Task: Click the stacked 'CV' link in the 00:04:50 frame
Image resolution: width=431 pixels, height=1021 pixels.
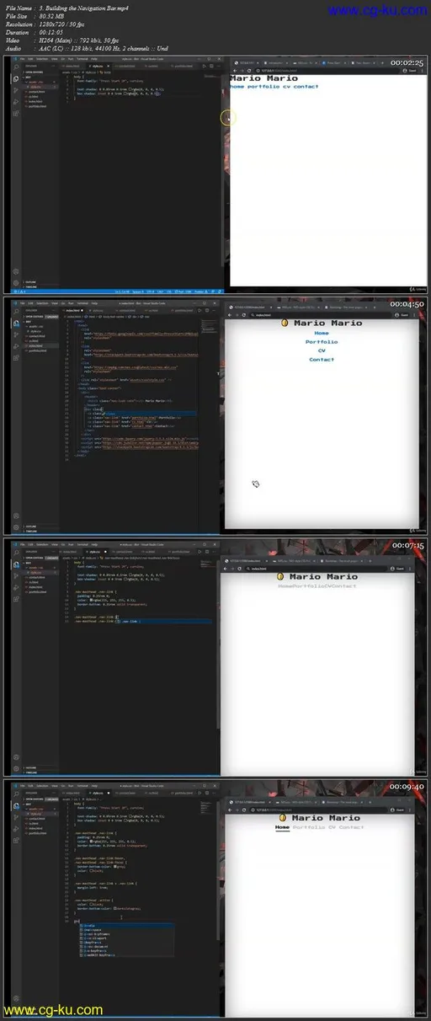Action: 322,351
